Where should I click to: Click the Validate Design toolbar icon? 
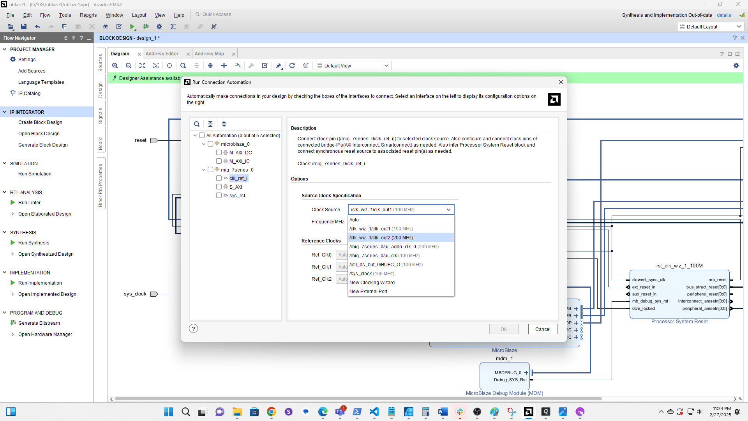pyautogui.click(x=265, y=65)
